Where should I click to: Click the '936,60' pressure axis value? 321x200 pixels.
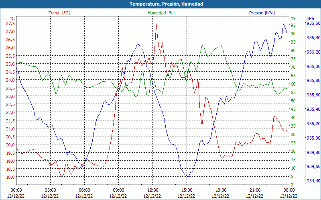click(x=313, y=23)
